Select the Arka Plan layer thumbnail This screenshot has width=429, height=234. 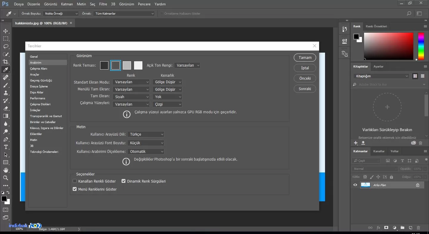tap(365, 185)
